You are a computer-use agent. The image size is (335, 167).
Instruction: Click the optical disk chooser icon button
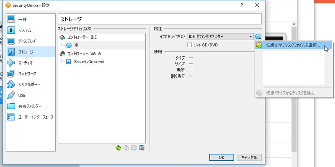point(258,37)
